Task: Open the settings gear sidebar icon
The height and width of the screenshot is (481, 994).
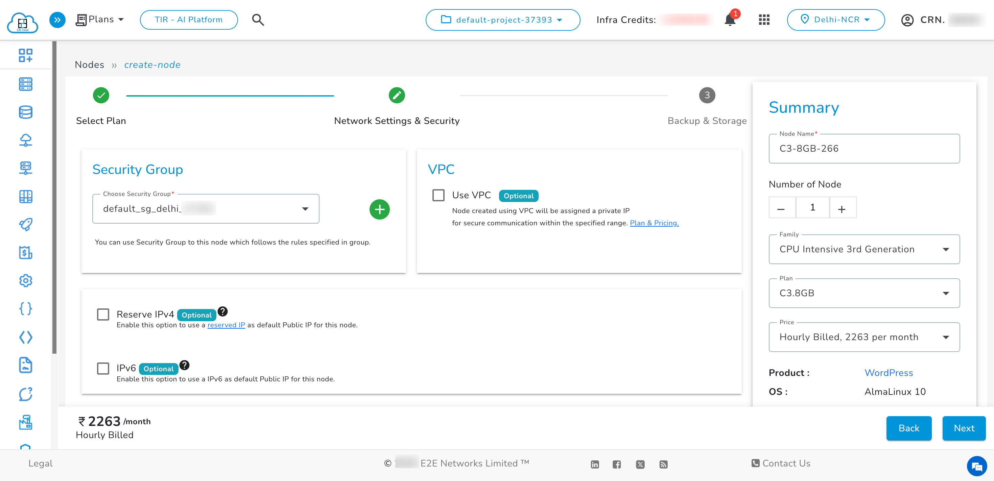Action: click(x=25, y=281)
